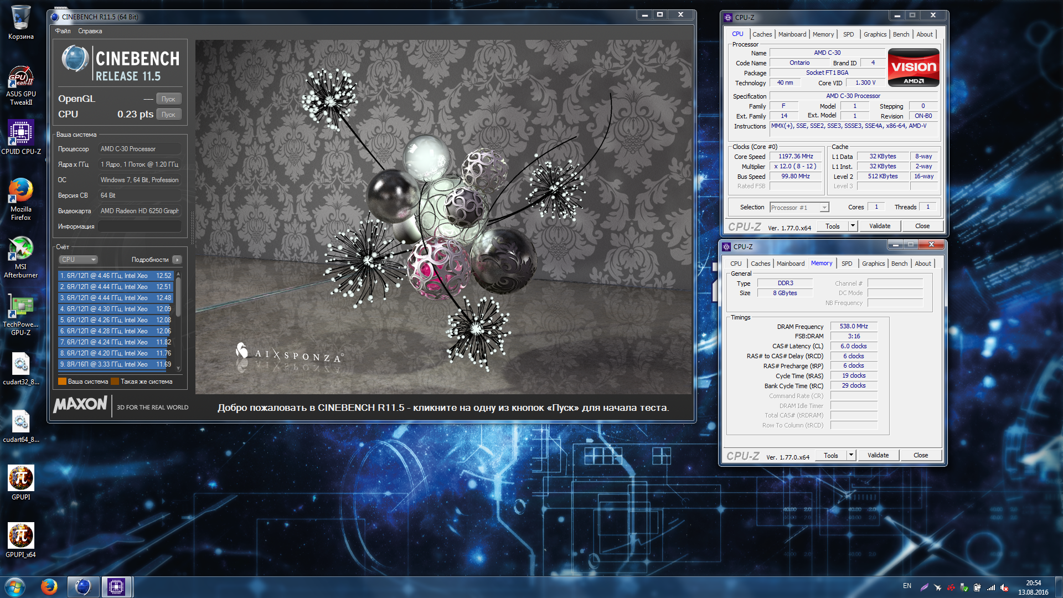
Task: Open GPUPI desktop icon
Action: pos(20,483)
